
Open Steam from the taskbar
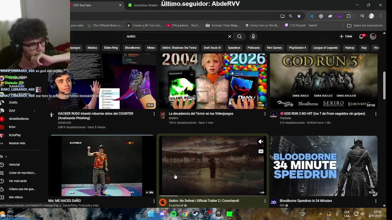[196, 214]
